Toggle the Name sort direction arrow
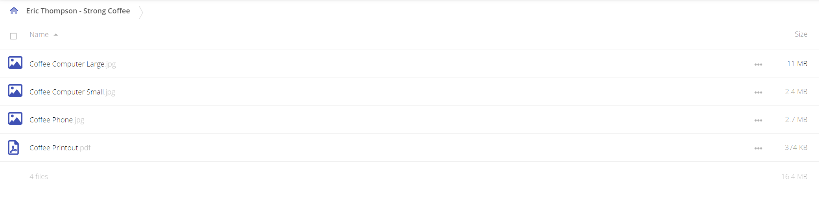Viewport: 819px width, 207px height. 56,35
